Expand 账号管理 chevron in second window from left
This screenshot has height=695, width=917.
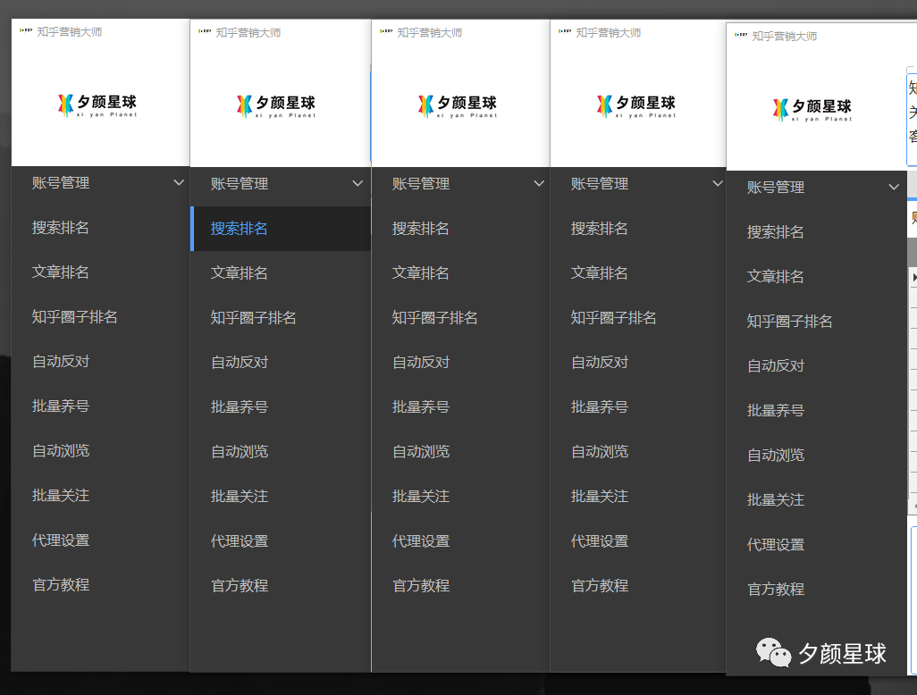[358, 183]
